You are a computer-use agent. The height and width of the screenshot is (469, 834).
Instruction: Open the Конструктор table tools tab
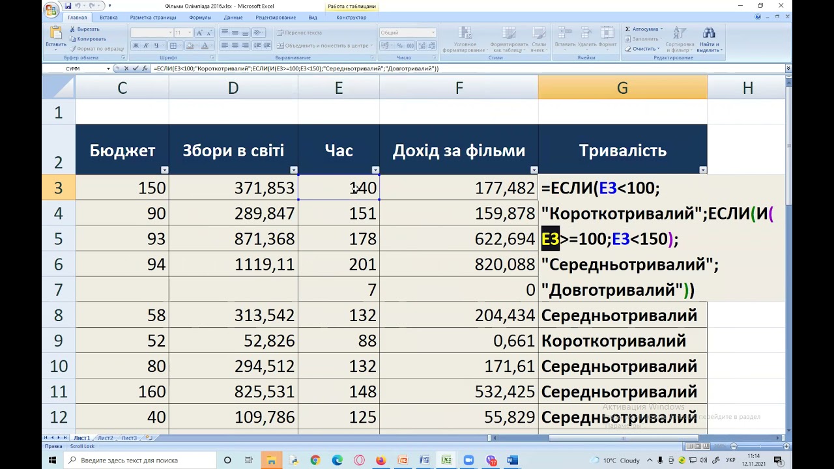(x=352, y=18)
